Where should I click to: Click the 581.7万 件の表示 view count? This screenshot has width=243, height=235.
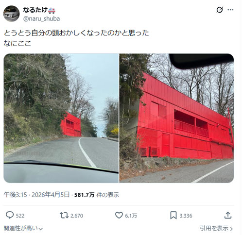click(97, 195)
